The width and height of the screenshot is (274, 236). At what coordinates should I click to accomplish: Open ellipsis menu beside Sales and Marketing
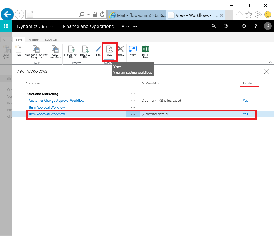133,94
